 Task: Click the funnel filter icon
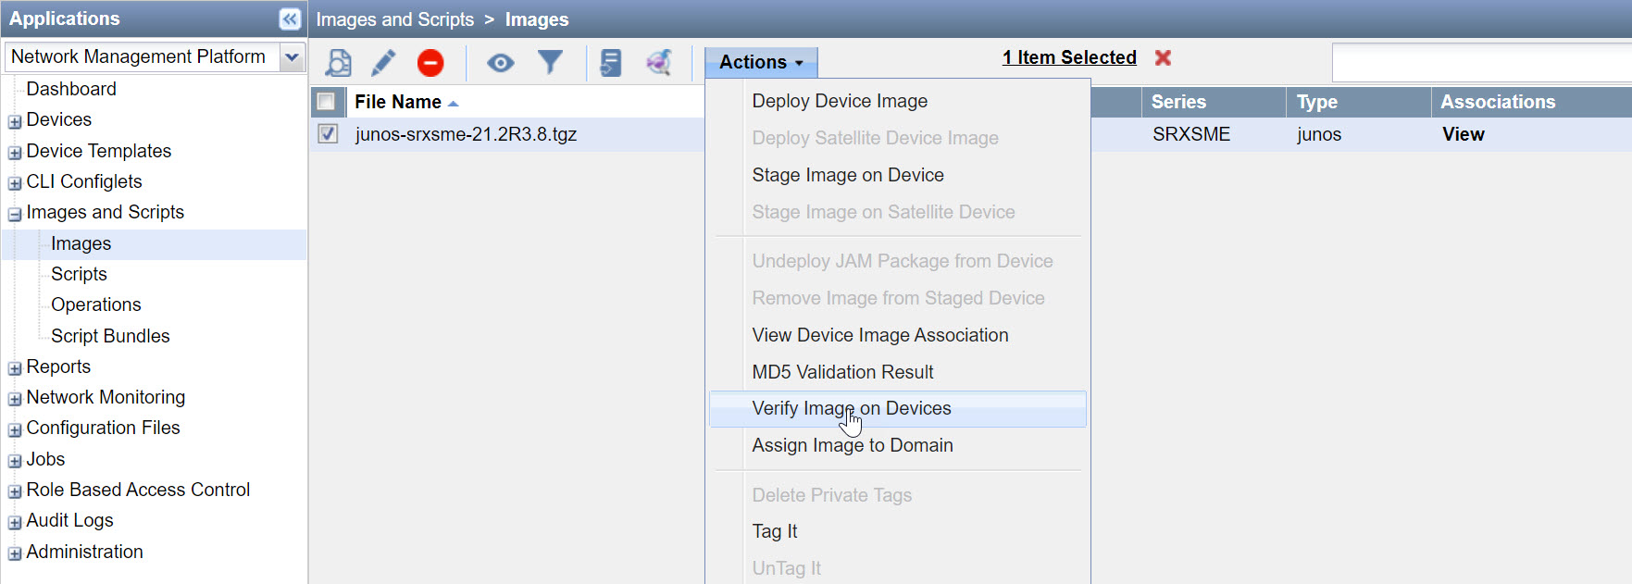551,63
